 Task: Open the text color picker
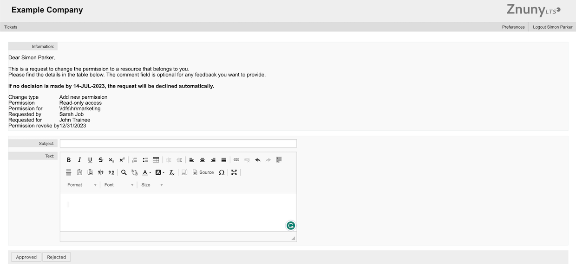point(146,172)
